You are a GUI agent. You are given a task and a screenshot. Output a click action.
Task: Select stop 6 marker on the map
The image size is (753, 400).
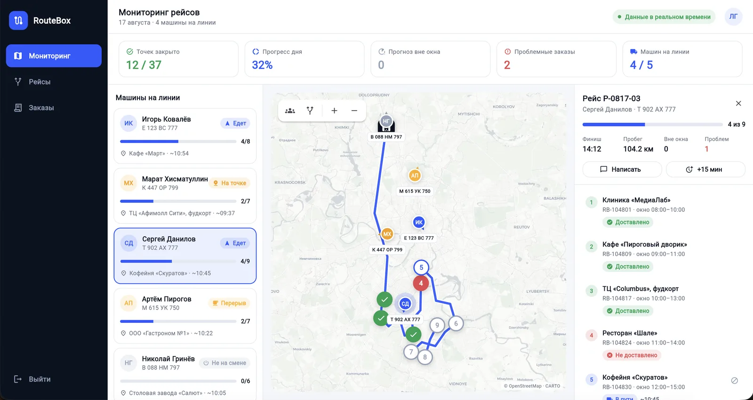coord(456,324)
